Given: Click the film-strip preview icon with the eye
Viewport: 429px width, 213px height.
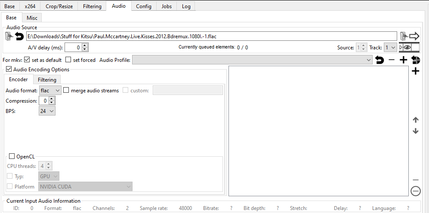Looking at the screenshot, I should click(405, 47).
